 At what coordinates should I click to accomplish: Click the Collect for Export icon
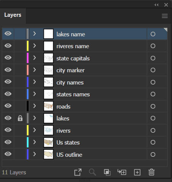pyautogui.click(x=78, y=172)
